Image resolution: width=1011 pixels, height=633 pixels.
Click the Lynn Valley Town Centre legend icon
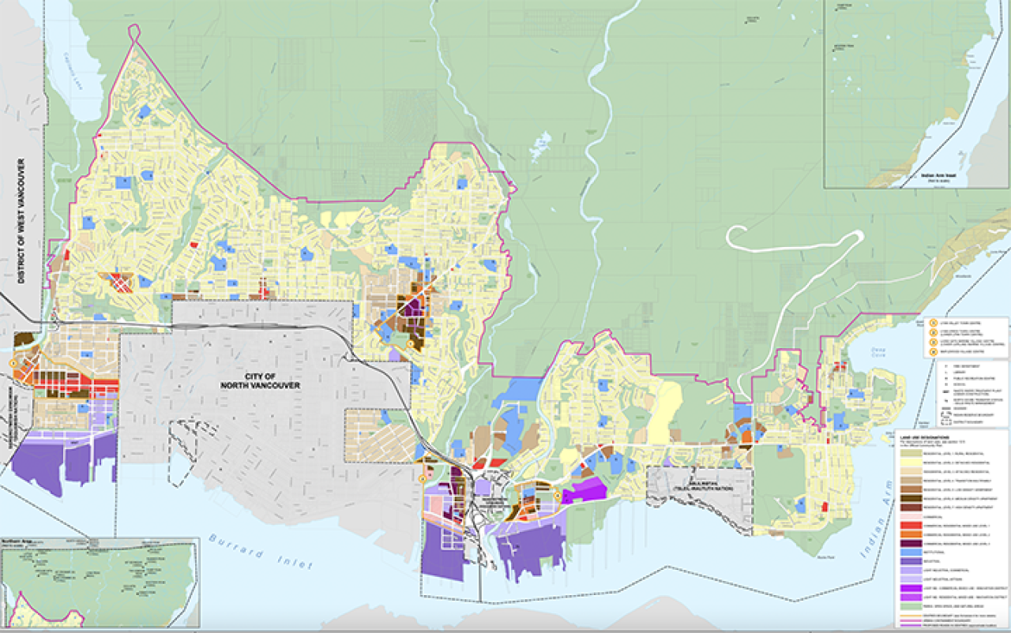coord(933,322)
